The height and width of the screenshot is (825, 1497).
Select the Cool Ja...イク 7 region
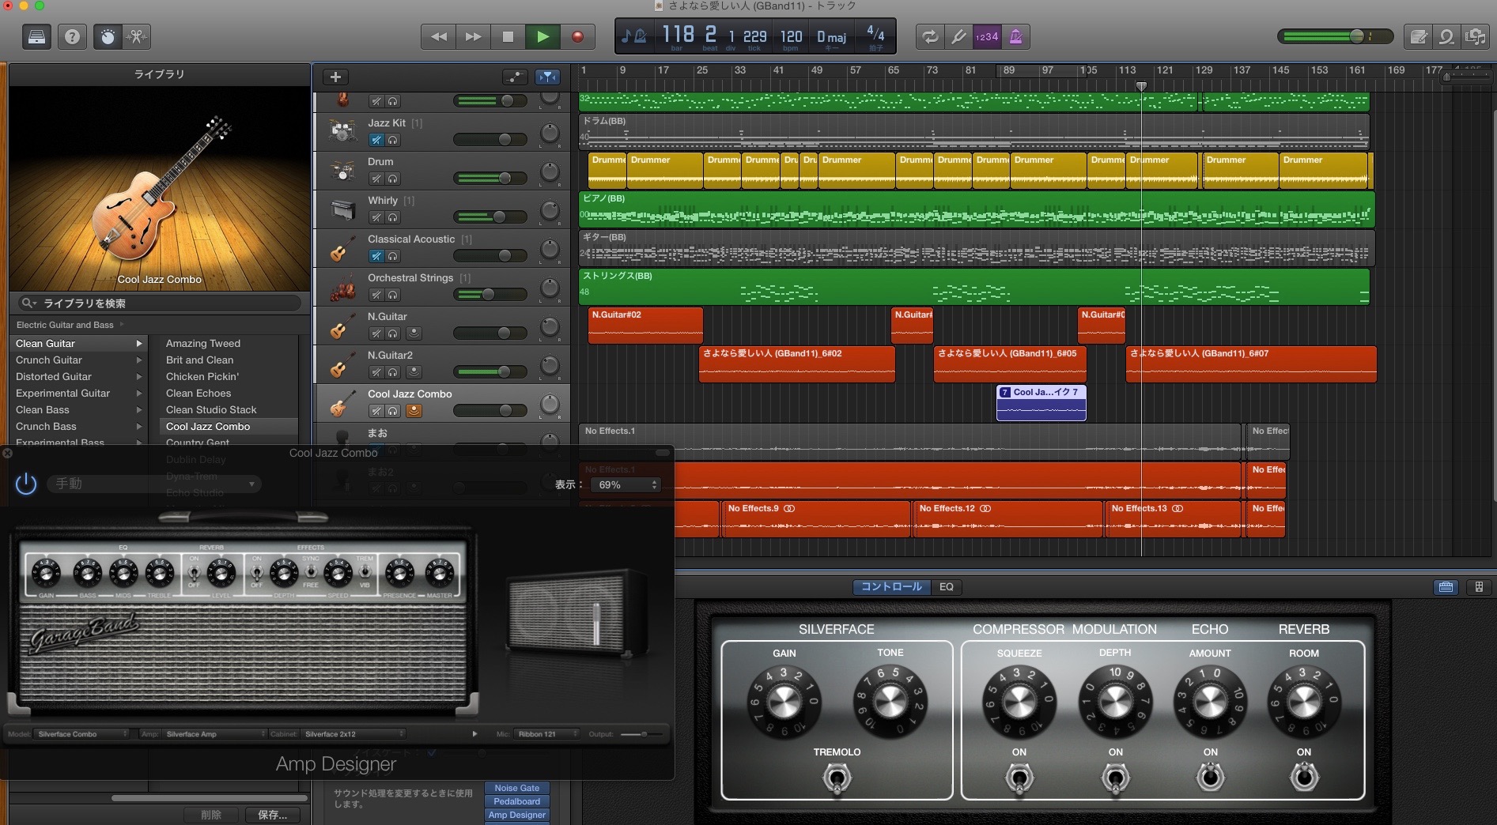pos(1041,403)
